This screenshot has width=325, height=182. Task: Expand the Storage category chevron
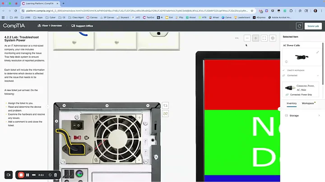point(319,116)
